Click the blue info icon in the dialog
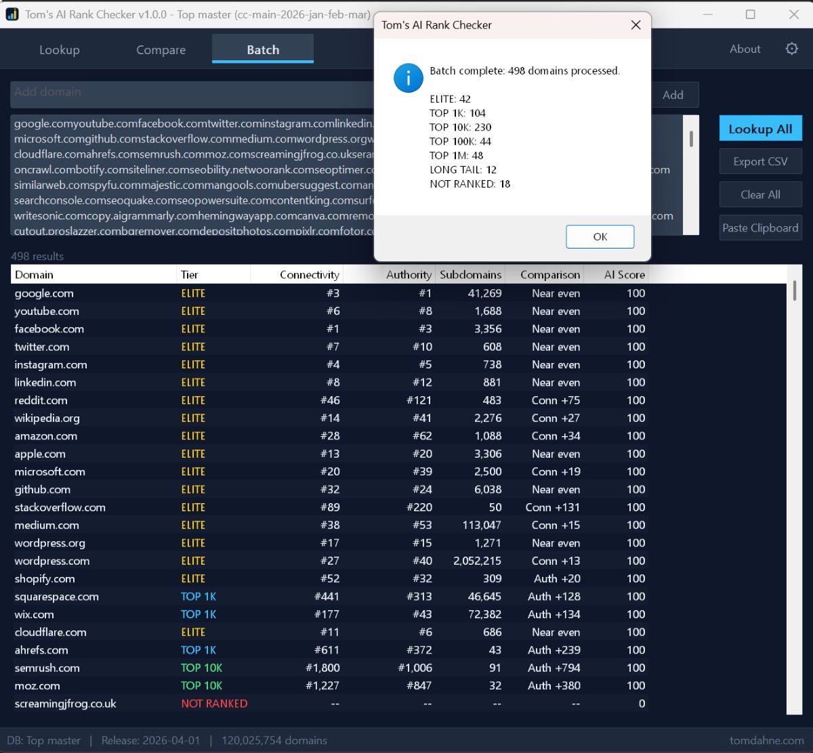 [408, 78]
